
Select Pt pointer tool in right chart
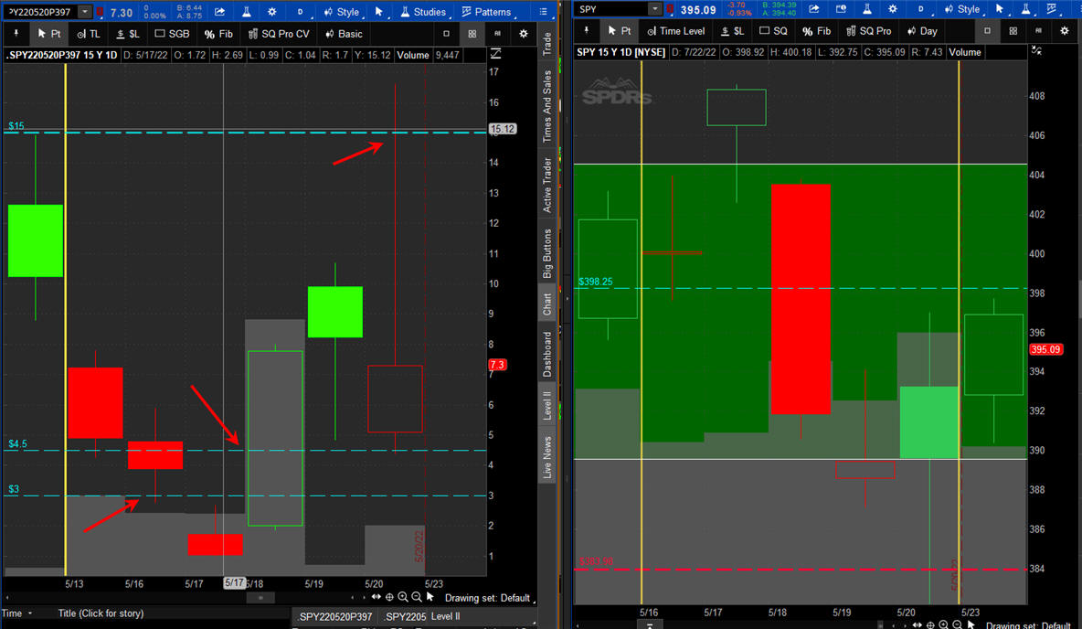point(620,30)
